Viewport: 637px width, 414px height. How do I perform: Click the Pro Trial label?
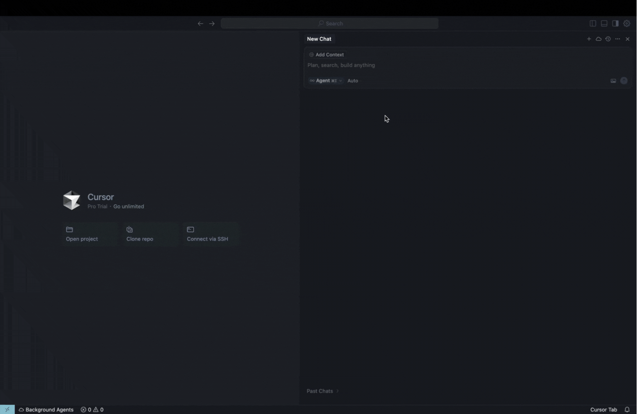tap(97, 207)
